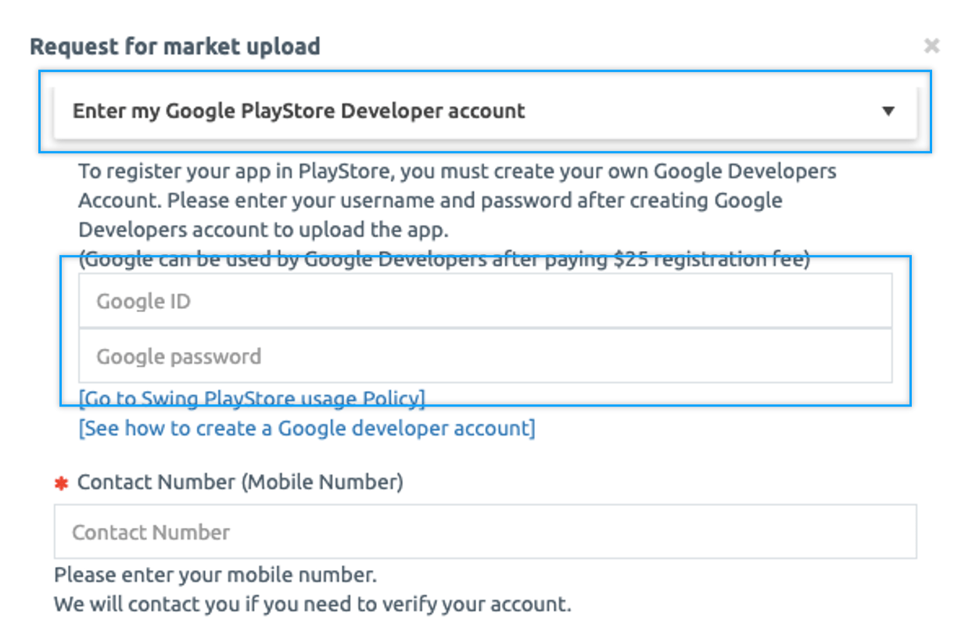Click the "Please enter your username and password" line
The image size is (972, 617).
pyautogui.click(x=430, y=200)
